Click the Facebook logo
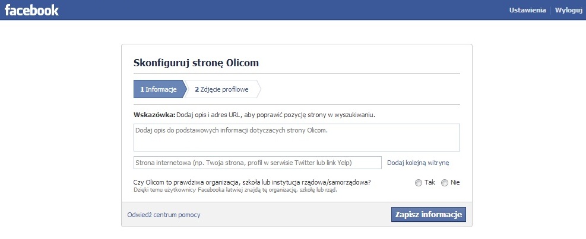 [x=32, y=10]
